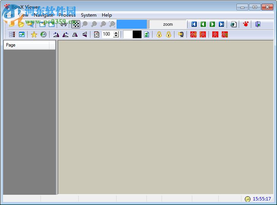277x205 pixels.
Task: Rotate the image clockwise
Action: pos(56,34)
